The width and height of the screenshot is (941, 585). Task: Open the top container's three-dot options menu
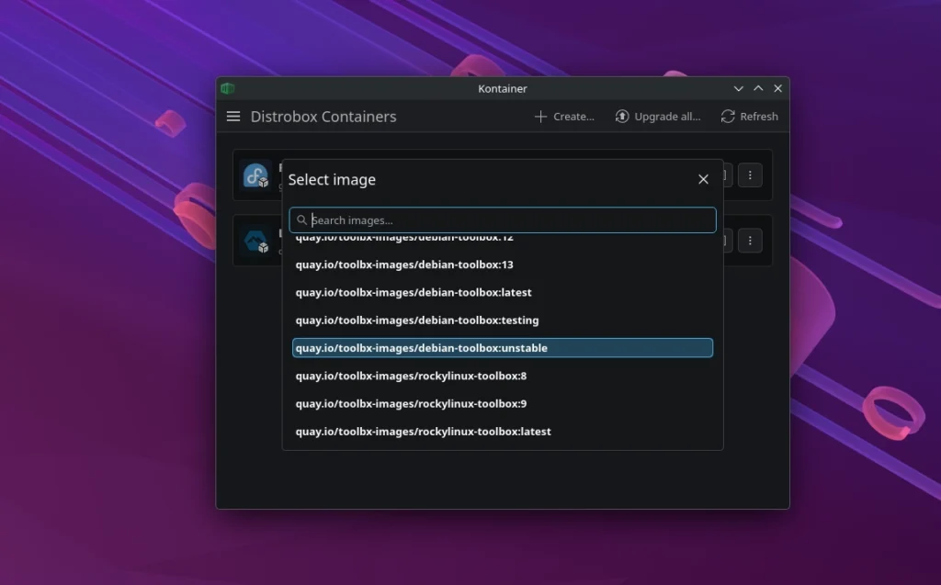coord(750,174)
